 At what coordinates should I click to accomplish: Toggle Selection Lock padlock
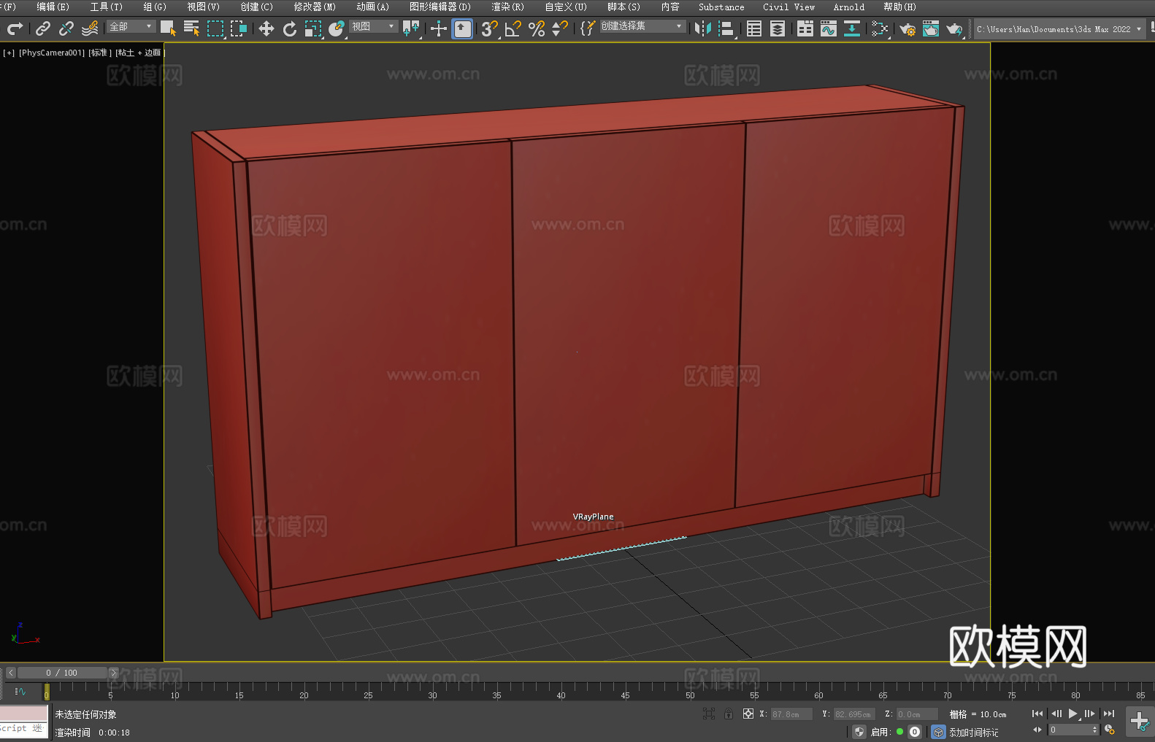[729, 714]
